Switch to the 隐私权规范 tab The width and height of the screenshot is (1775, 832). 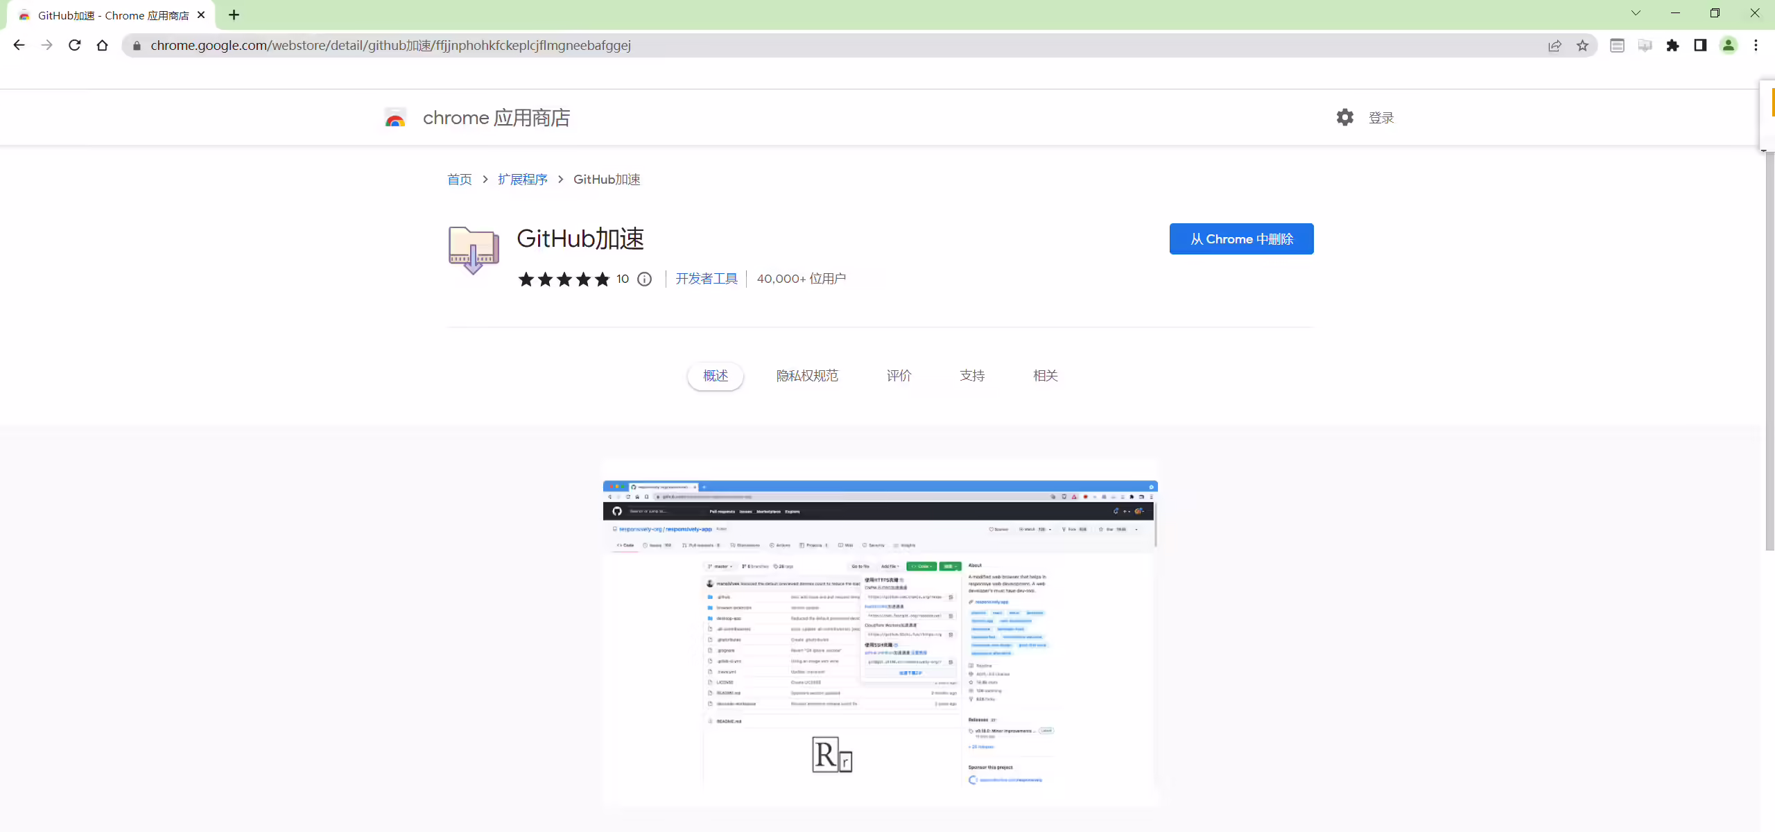click(x=807, y=376)
